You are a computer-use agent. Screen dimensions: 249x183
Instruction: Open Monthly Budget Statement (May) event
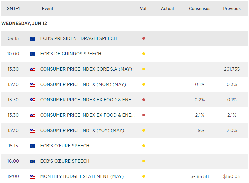(82, 176)
